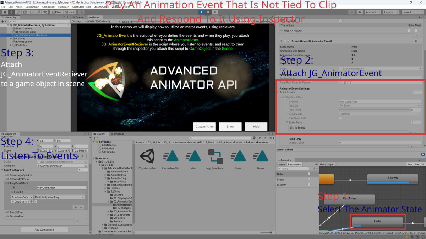Image resolution: width=426 pixels, height=239 pixels.
Task: Open the File menu
Action: pos(4,7)
